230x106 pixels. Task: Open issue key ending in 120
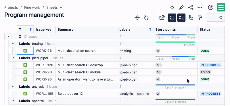tap(45, 65)
